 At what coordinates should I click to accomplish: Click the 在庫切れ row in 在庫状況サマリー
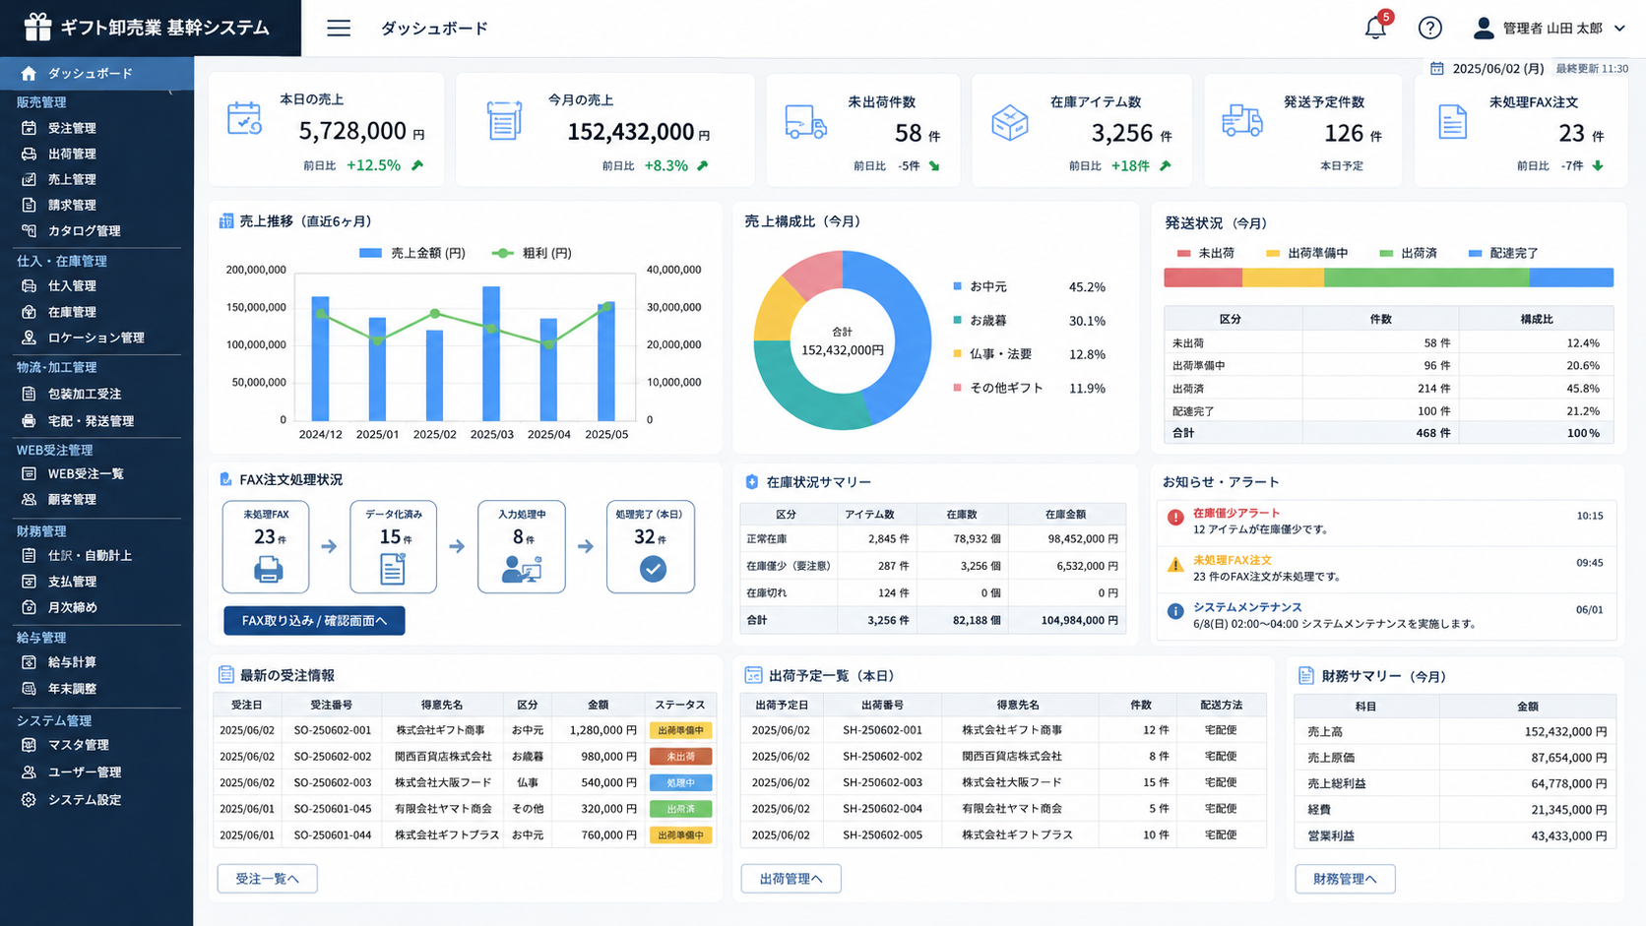pyautogui.click(x=932, y=593)
